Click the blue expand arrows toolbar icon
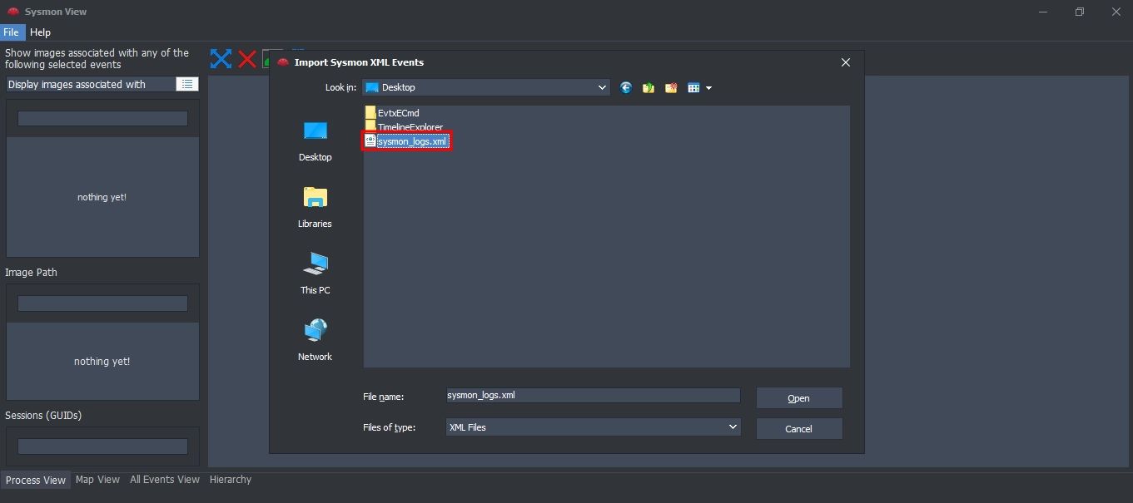The width and height of the screenshot is (1133, 503). pyautogui.click(x=221, y=59)
